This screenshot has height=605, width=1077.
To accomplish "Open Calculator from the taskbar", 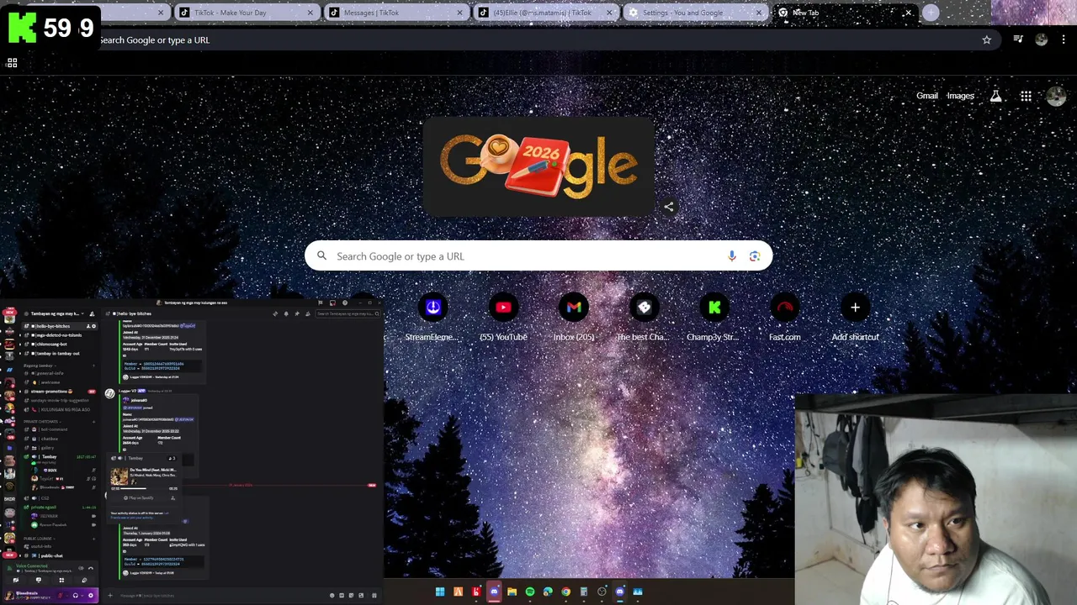I will point(584,592).
